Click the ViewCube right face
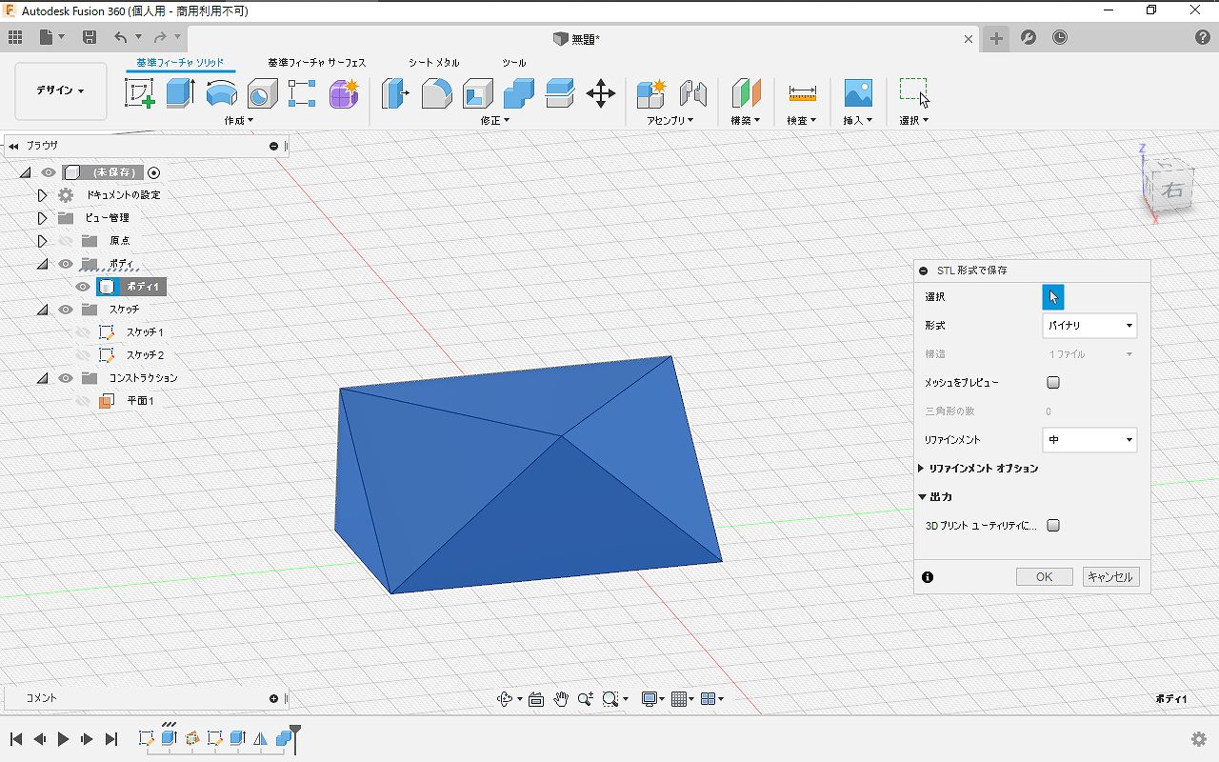1219x762 pixels. [1172, 190]
